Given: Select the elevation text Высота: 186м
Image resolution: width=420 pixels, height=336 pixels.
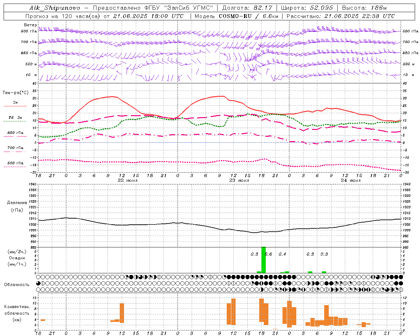Looking at the screenshot, I should pyautogui.click(x=365, y=8).
